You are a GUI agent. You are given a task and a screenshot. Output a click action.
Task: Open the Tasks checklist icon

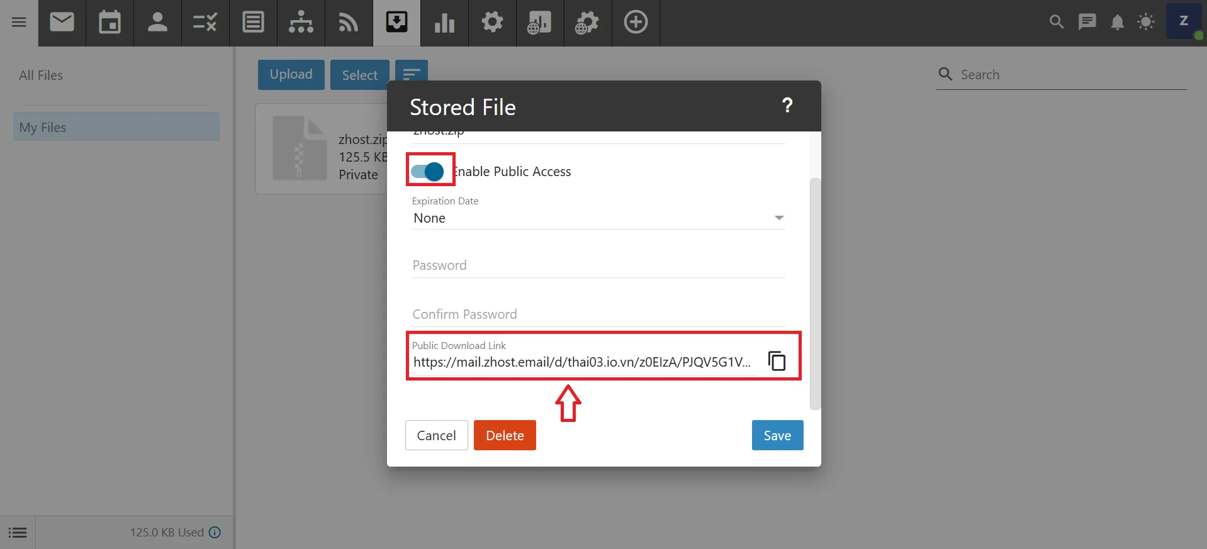click(205, 23)
